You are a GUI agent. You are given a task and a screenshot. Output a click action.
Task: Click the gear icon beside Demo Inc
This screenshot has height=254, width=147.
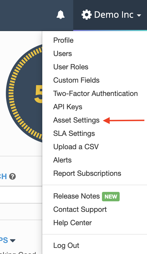click(87, 15)
